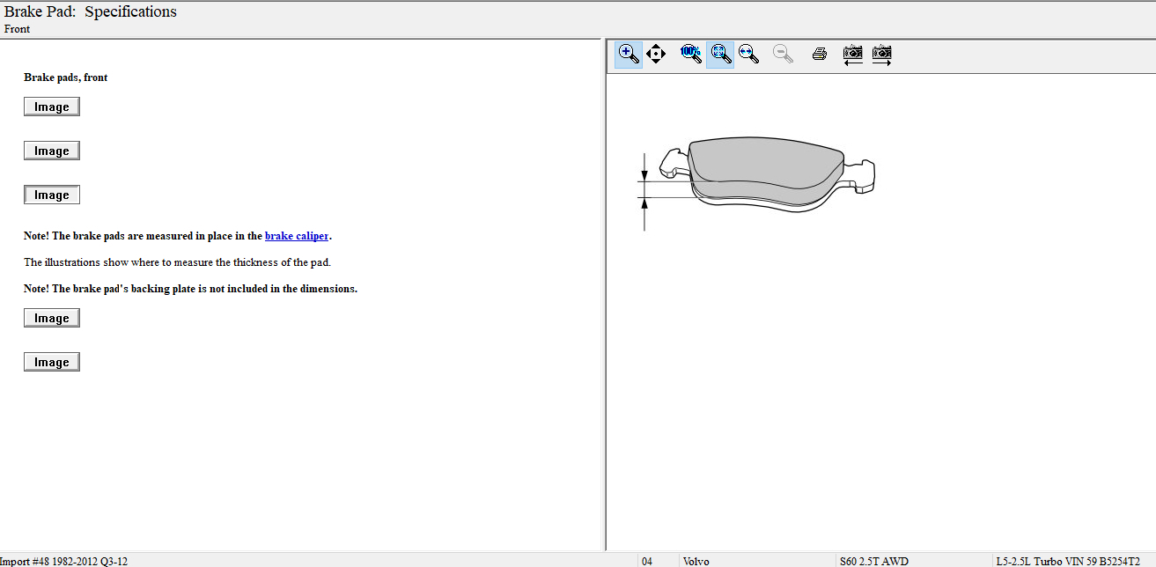Open the first Image button under Brake pads, front
1156x567 pixels.
click(x=52, y=107)
